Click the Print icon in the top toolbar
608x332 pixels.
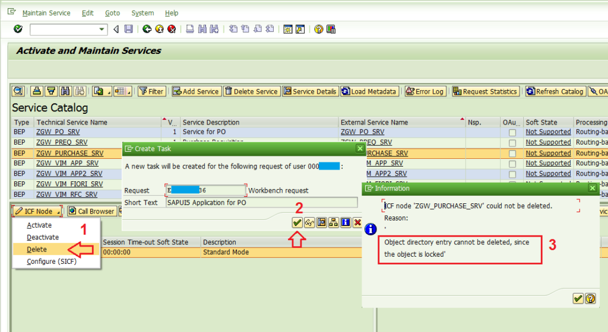coord(190,29)
